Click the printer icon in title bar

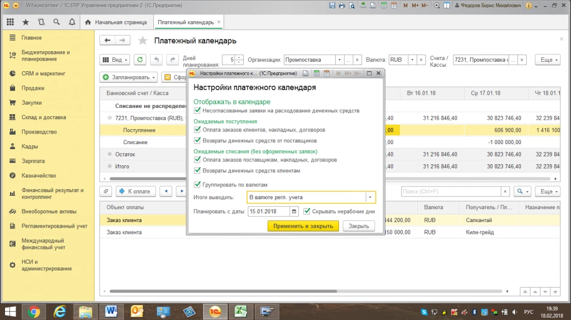coord(342,6)
